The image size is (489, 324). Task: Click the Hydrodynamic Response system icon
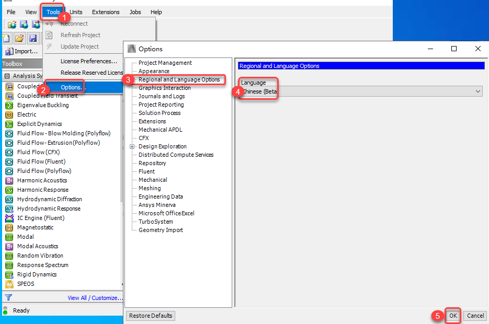click(x=9, y=209)
